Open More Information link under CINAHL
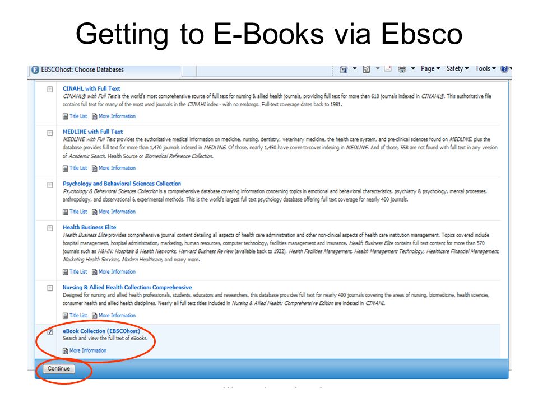 click(x=117, y=116)
